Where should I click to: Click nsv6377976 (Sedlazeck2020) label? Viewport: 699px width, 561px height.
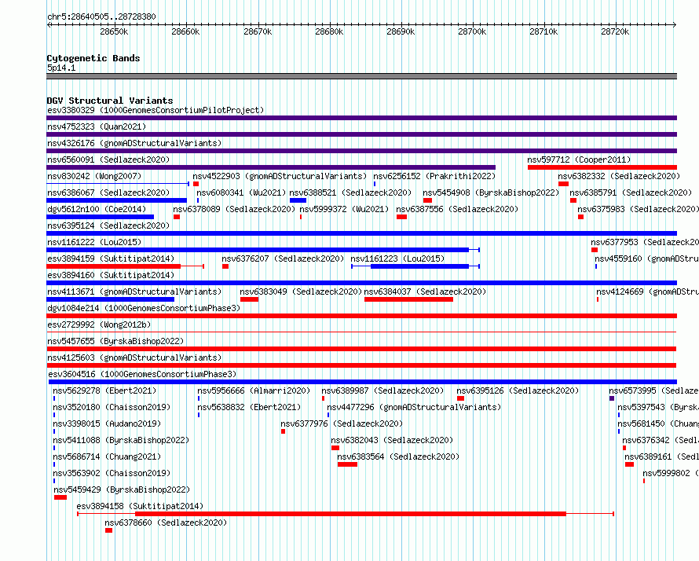342,423
